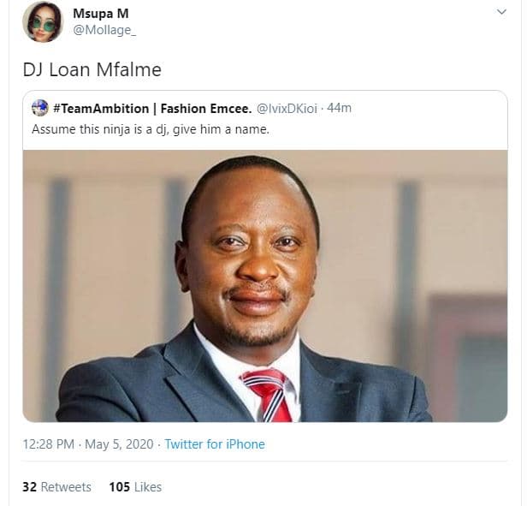The width and height of the screenshot is (527, 506).
Task: Select the tweet text DJ Loan Mfalme
Action: pyautogui.click(x=92, y=69)
